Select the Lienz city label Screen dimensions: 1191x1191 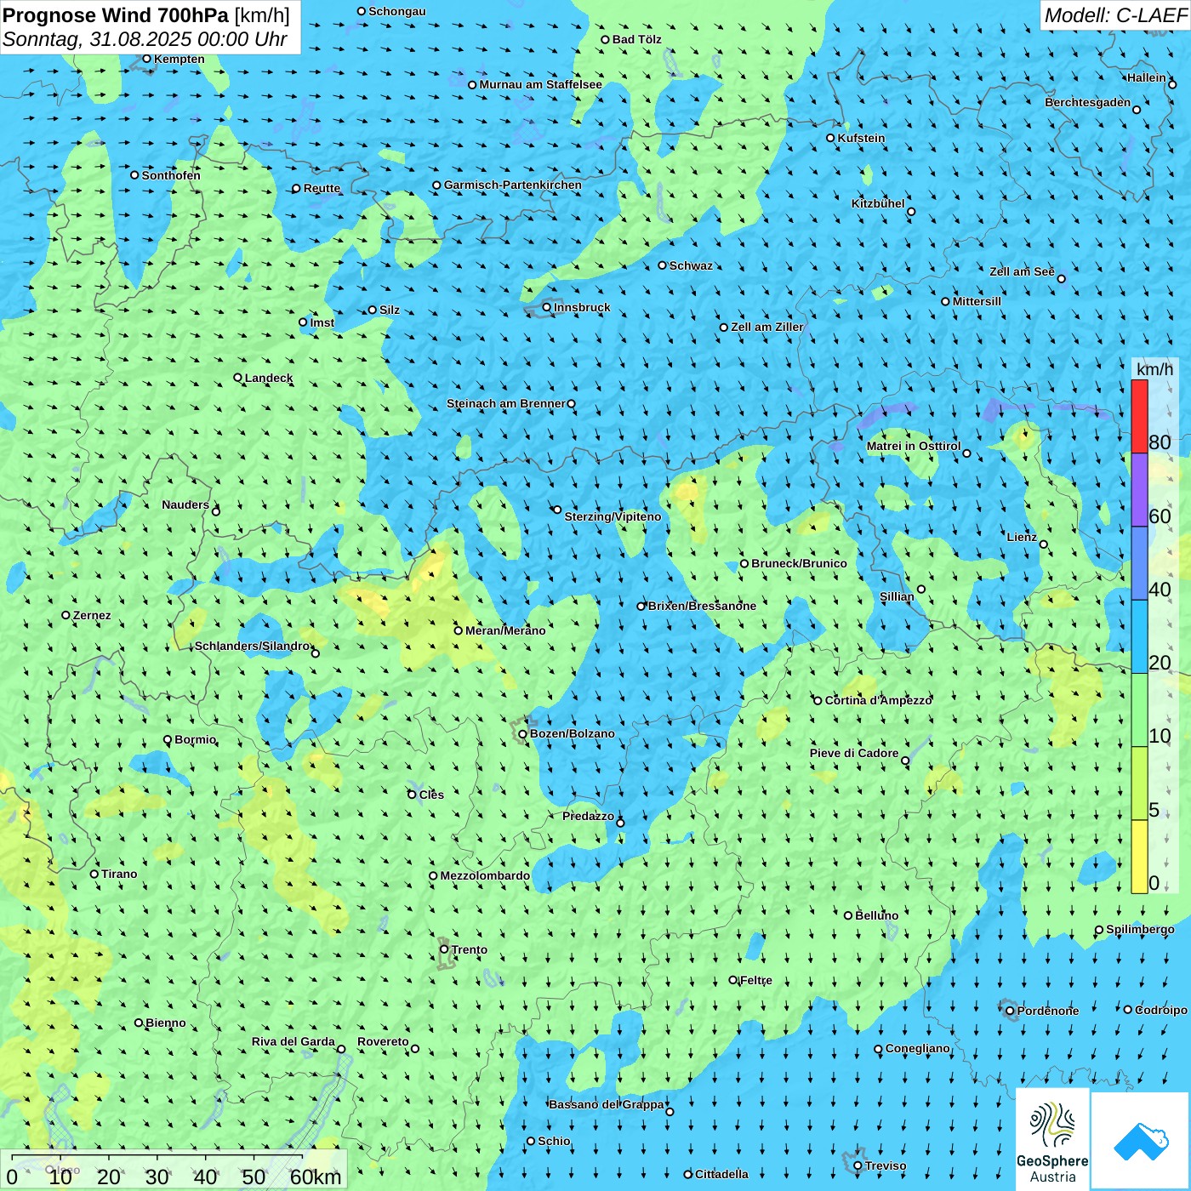tap(1022, 537)
